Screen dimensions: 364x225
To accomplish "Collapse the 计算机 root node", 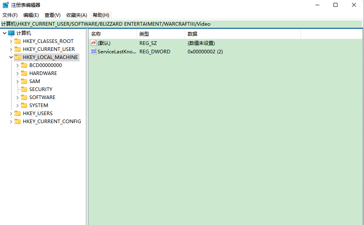I will 4,33.
